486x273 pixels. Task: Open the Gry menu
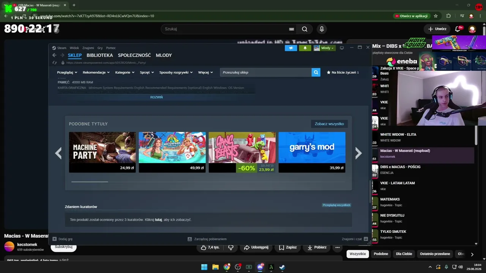click(x=100, y=48)
